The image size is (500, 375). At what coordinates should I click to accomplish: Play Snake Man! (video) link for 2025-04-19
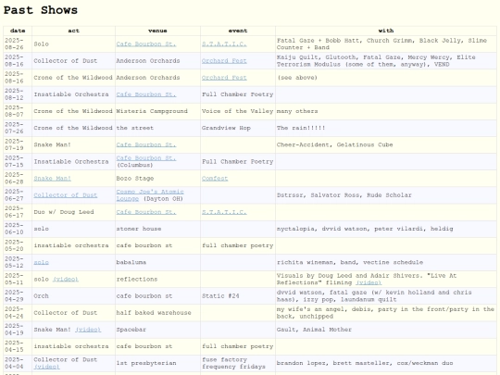(88, 330)
